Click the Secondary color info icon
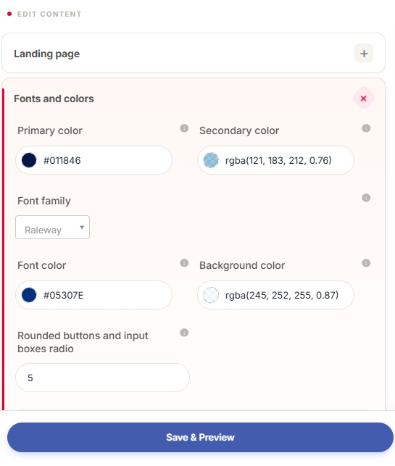Viewport: 395px width, 466px height. click(x=366, y=128)
